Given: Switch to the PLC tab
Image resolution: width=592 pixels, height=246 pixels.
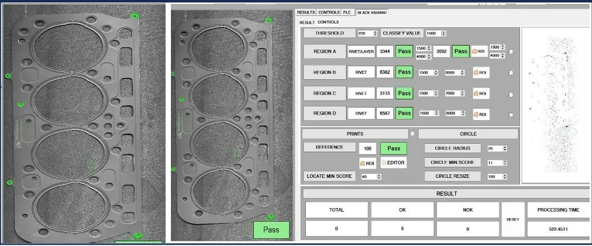Looking at the screenshot, I should tap(347, 12).
